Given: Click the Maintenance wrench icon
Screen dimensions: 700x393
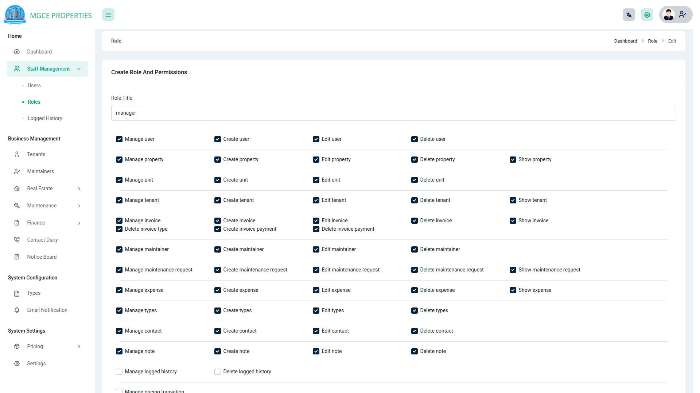Looking at the screenshot, I should [x=17, y=206].
